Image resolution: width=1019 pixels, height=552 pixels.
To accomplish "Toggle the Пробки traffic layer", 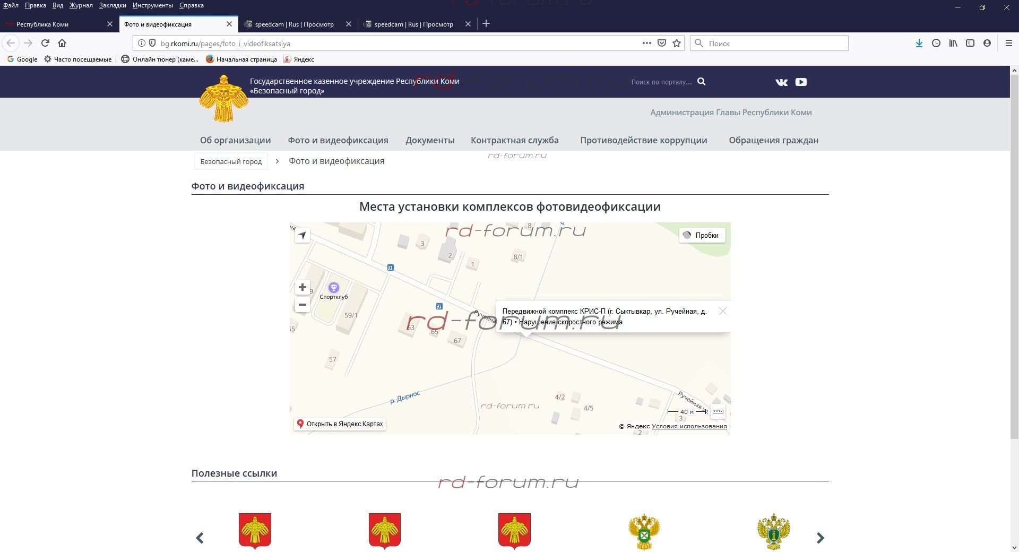I will (x=702, y=235).
